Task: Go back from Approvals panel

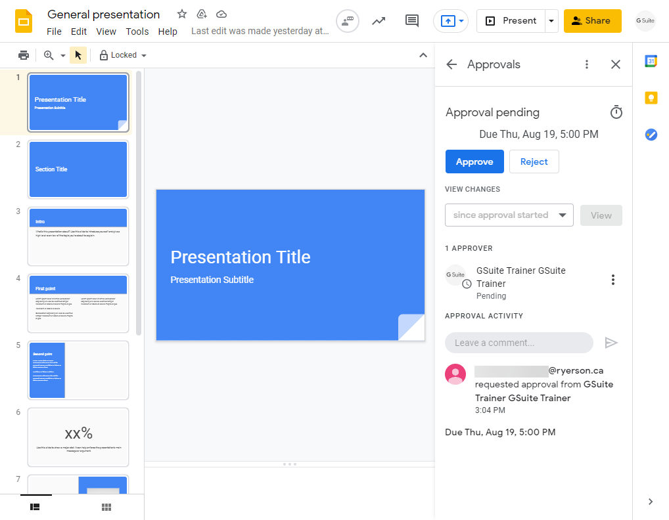Action: click(451, 64)
